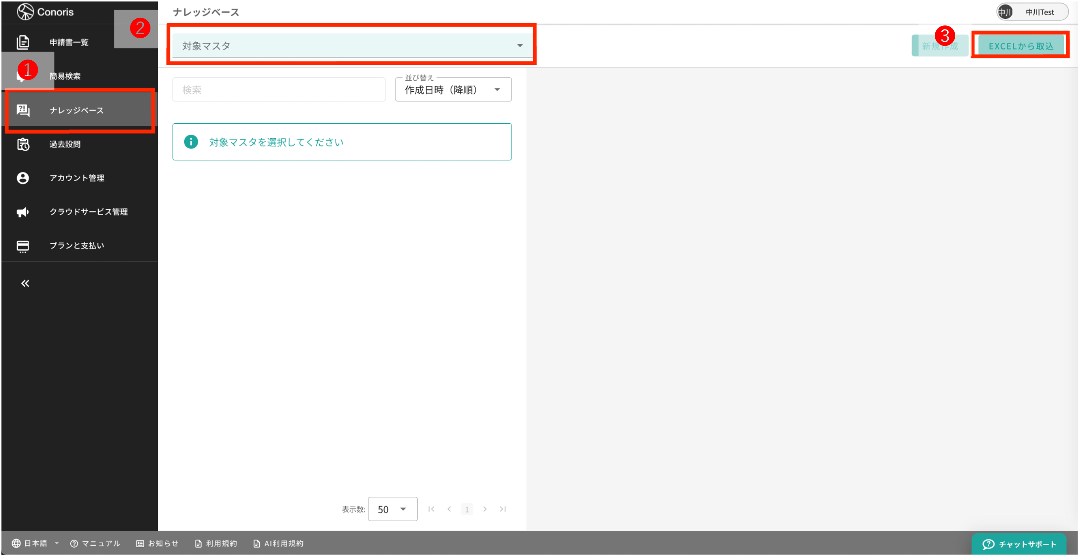Collapse sidebar with double-chevron icon

pos(25,283)
